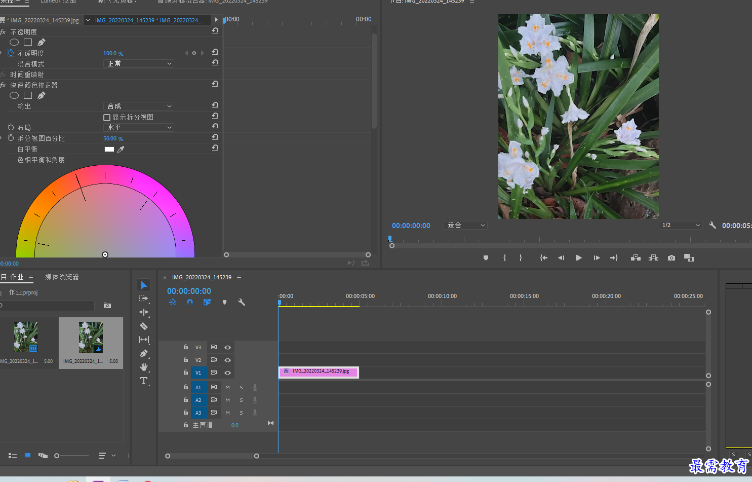Mark in point in program monitor
752x482 pixels.
click(x=504, y=258)
